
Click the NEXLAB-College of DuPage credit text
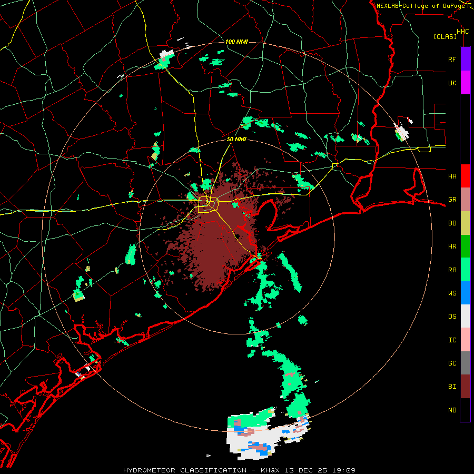point(421,6)
